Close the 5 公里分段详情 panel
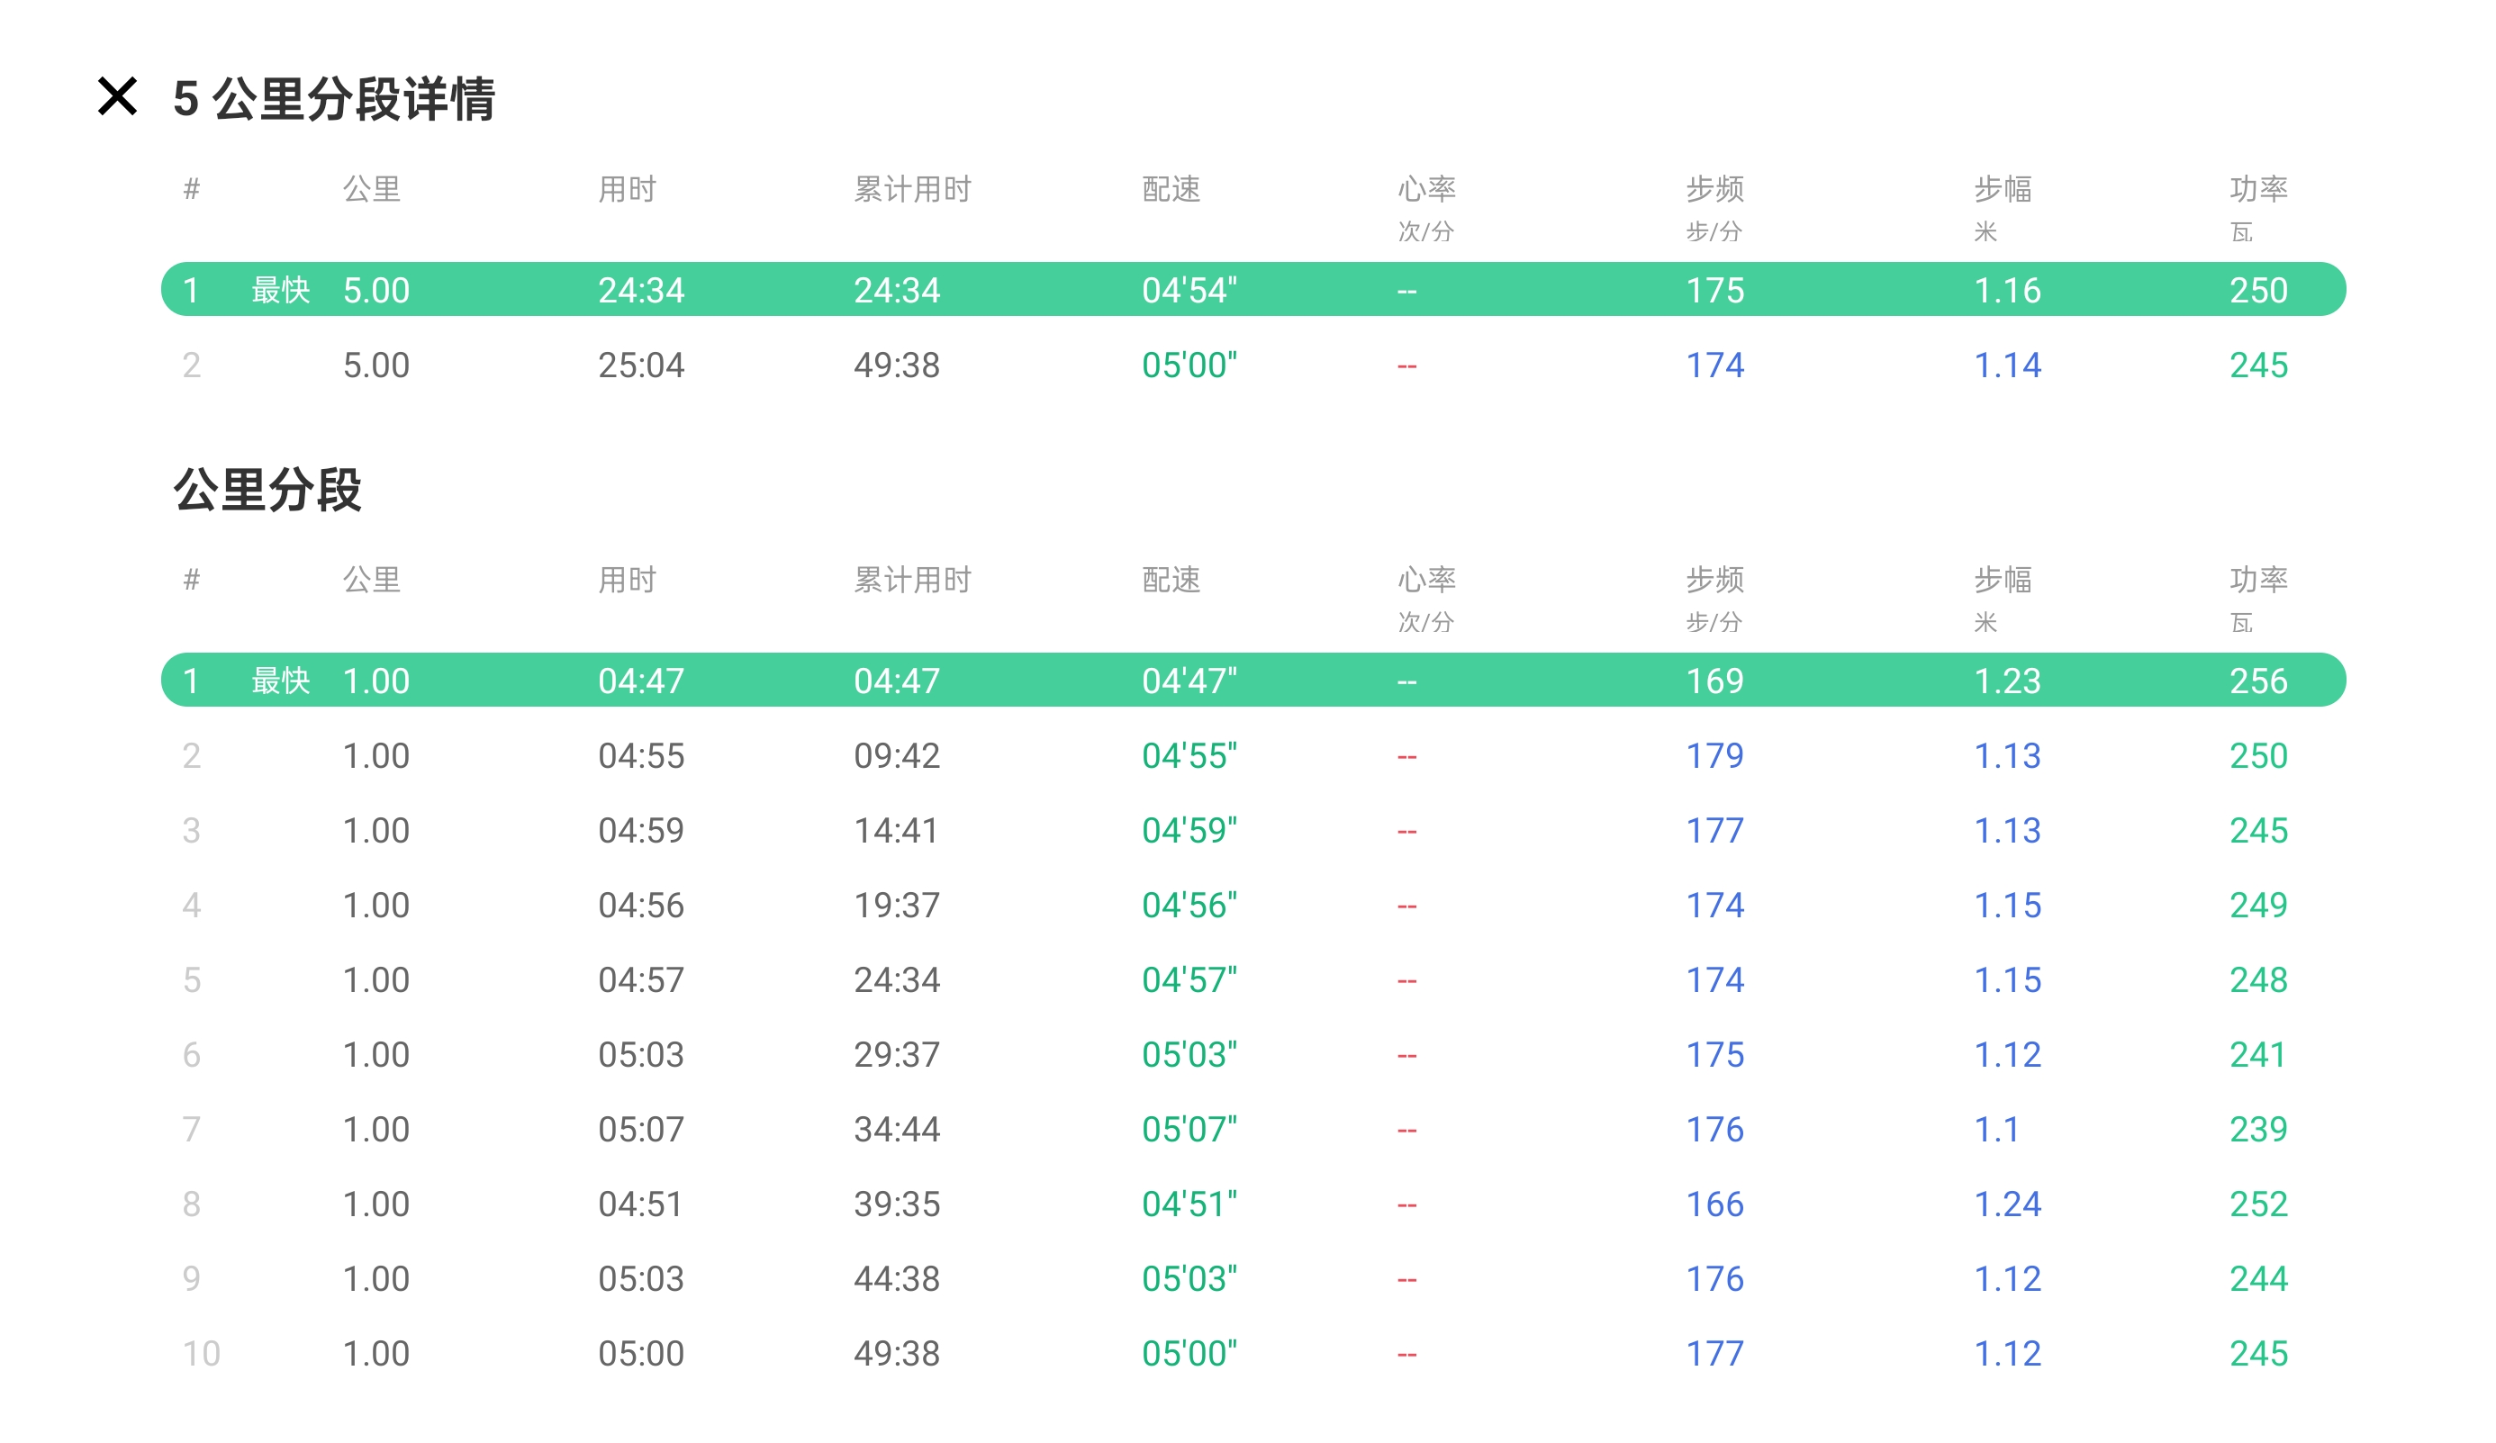Screen dimensions: 2496x1443 click(x=117, y=97)
